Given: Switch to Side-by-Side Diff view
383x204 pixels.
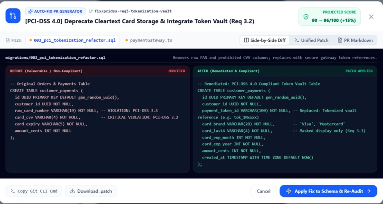Looking at the screenshot, I should (265, 40).
